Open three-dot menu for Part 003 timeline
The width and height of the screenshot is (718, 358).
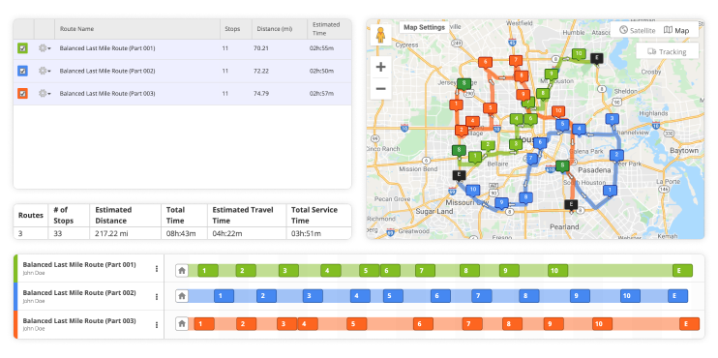[x=157, y=324]
